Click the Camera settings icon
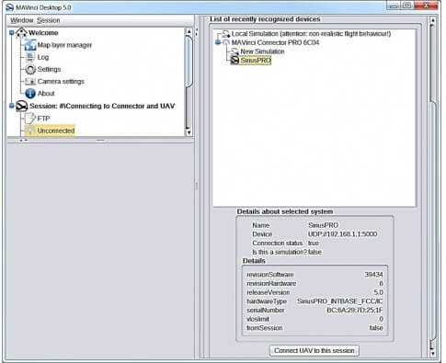Screen dimensions: 446x363 point(30,82)
